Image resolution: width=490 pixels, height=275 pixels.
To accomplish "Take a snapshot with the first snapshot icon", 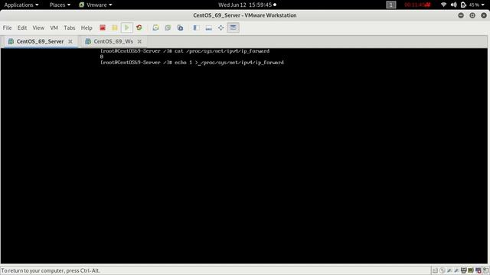I will (x=155, y=27).
